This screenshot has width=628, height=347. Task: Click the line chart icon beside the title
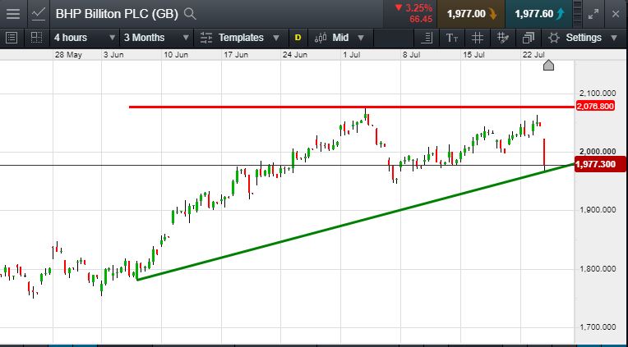point(39,14)
